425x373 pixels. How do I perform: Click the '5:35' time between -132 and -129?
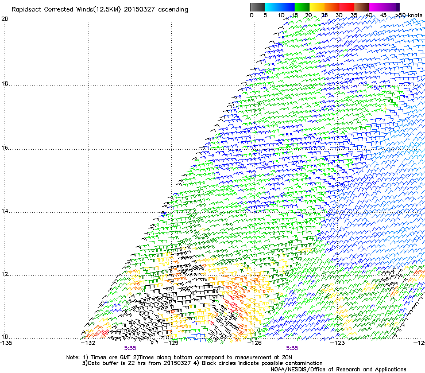(x=130, y=348)
